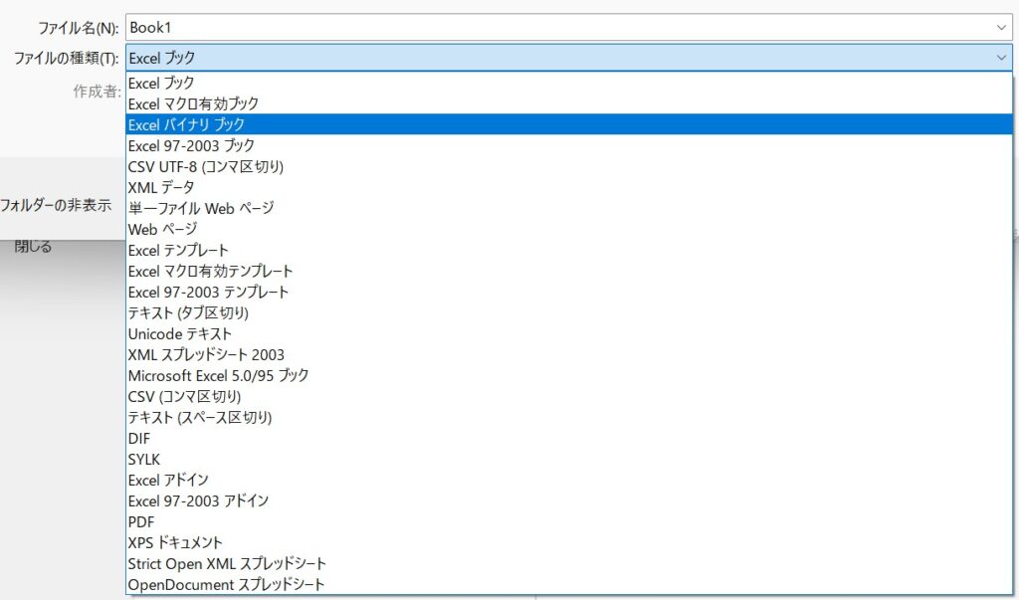The height and width of the screenshot is (600, 1019).
Task: Pick Unicode テキスト format
Action: (179, 333)
